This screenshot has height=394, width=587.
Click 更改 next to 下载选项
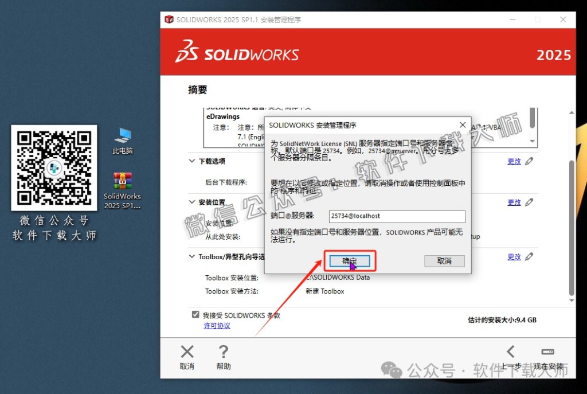tap(514, 161)
